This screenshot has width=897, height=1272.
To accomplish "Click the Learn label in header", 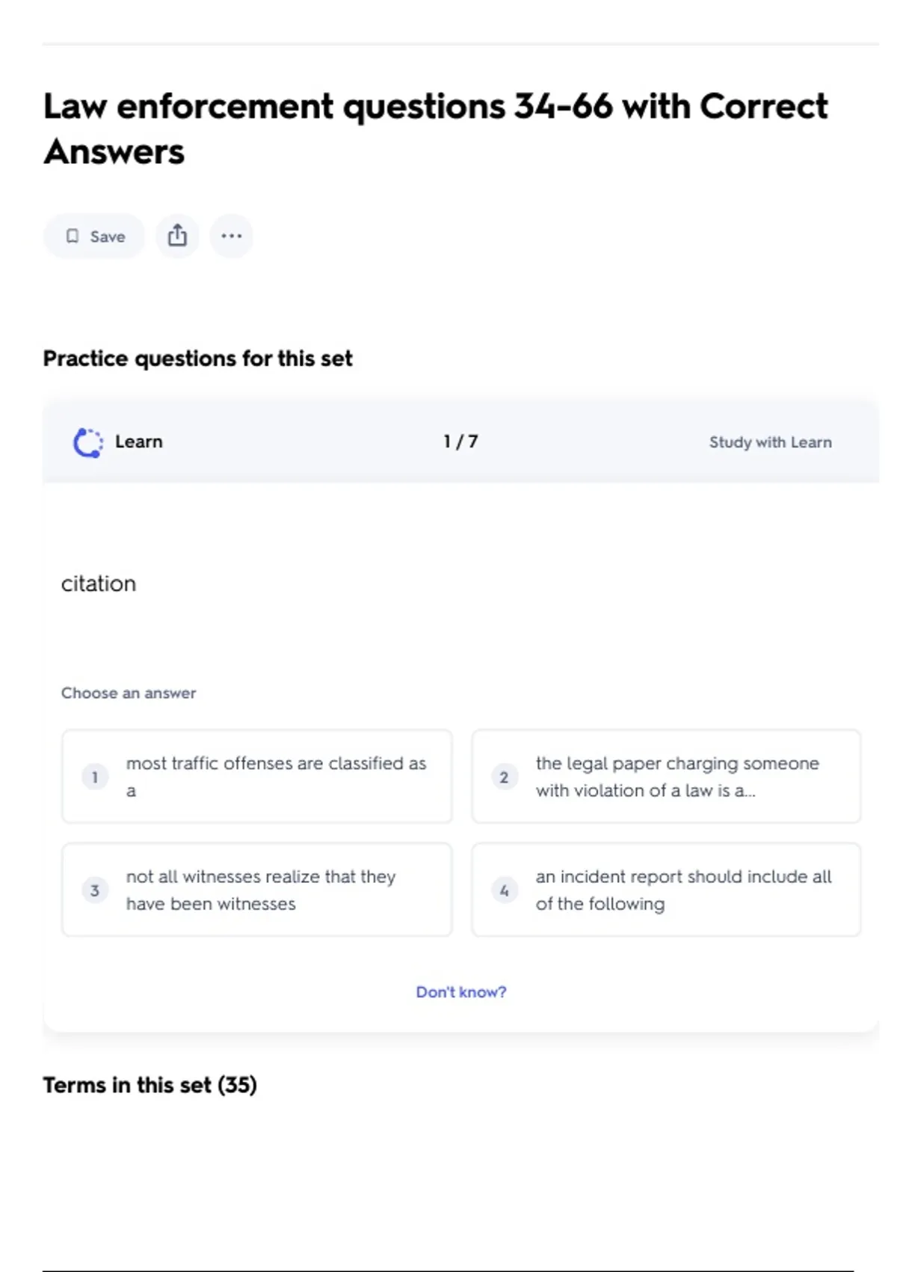I will (x=138, y=442).
